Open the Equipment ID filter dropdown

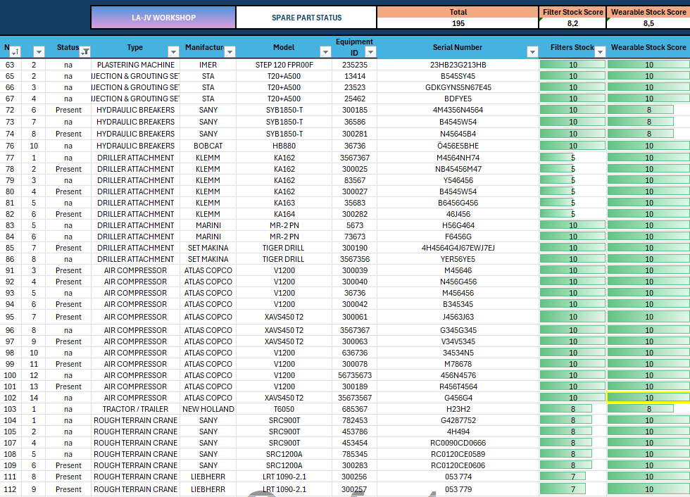[370, 52]
